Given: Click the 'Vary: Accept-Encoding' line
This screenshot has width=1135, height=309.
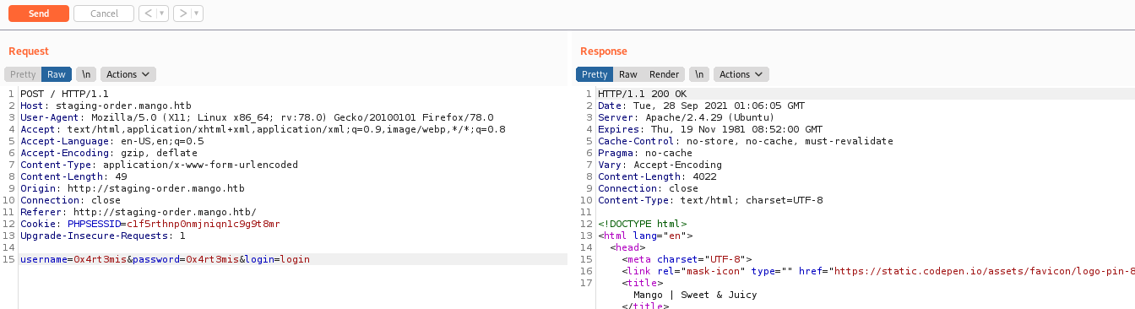Looking at the screenshot, I should (x=660, y=165).
